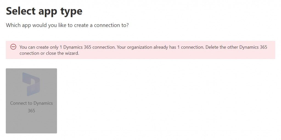The height and width of the screenshot is (140, 281).
Task: Select the Connect to Dynamics 365 tile
Action: coord(31,101)
